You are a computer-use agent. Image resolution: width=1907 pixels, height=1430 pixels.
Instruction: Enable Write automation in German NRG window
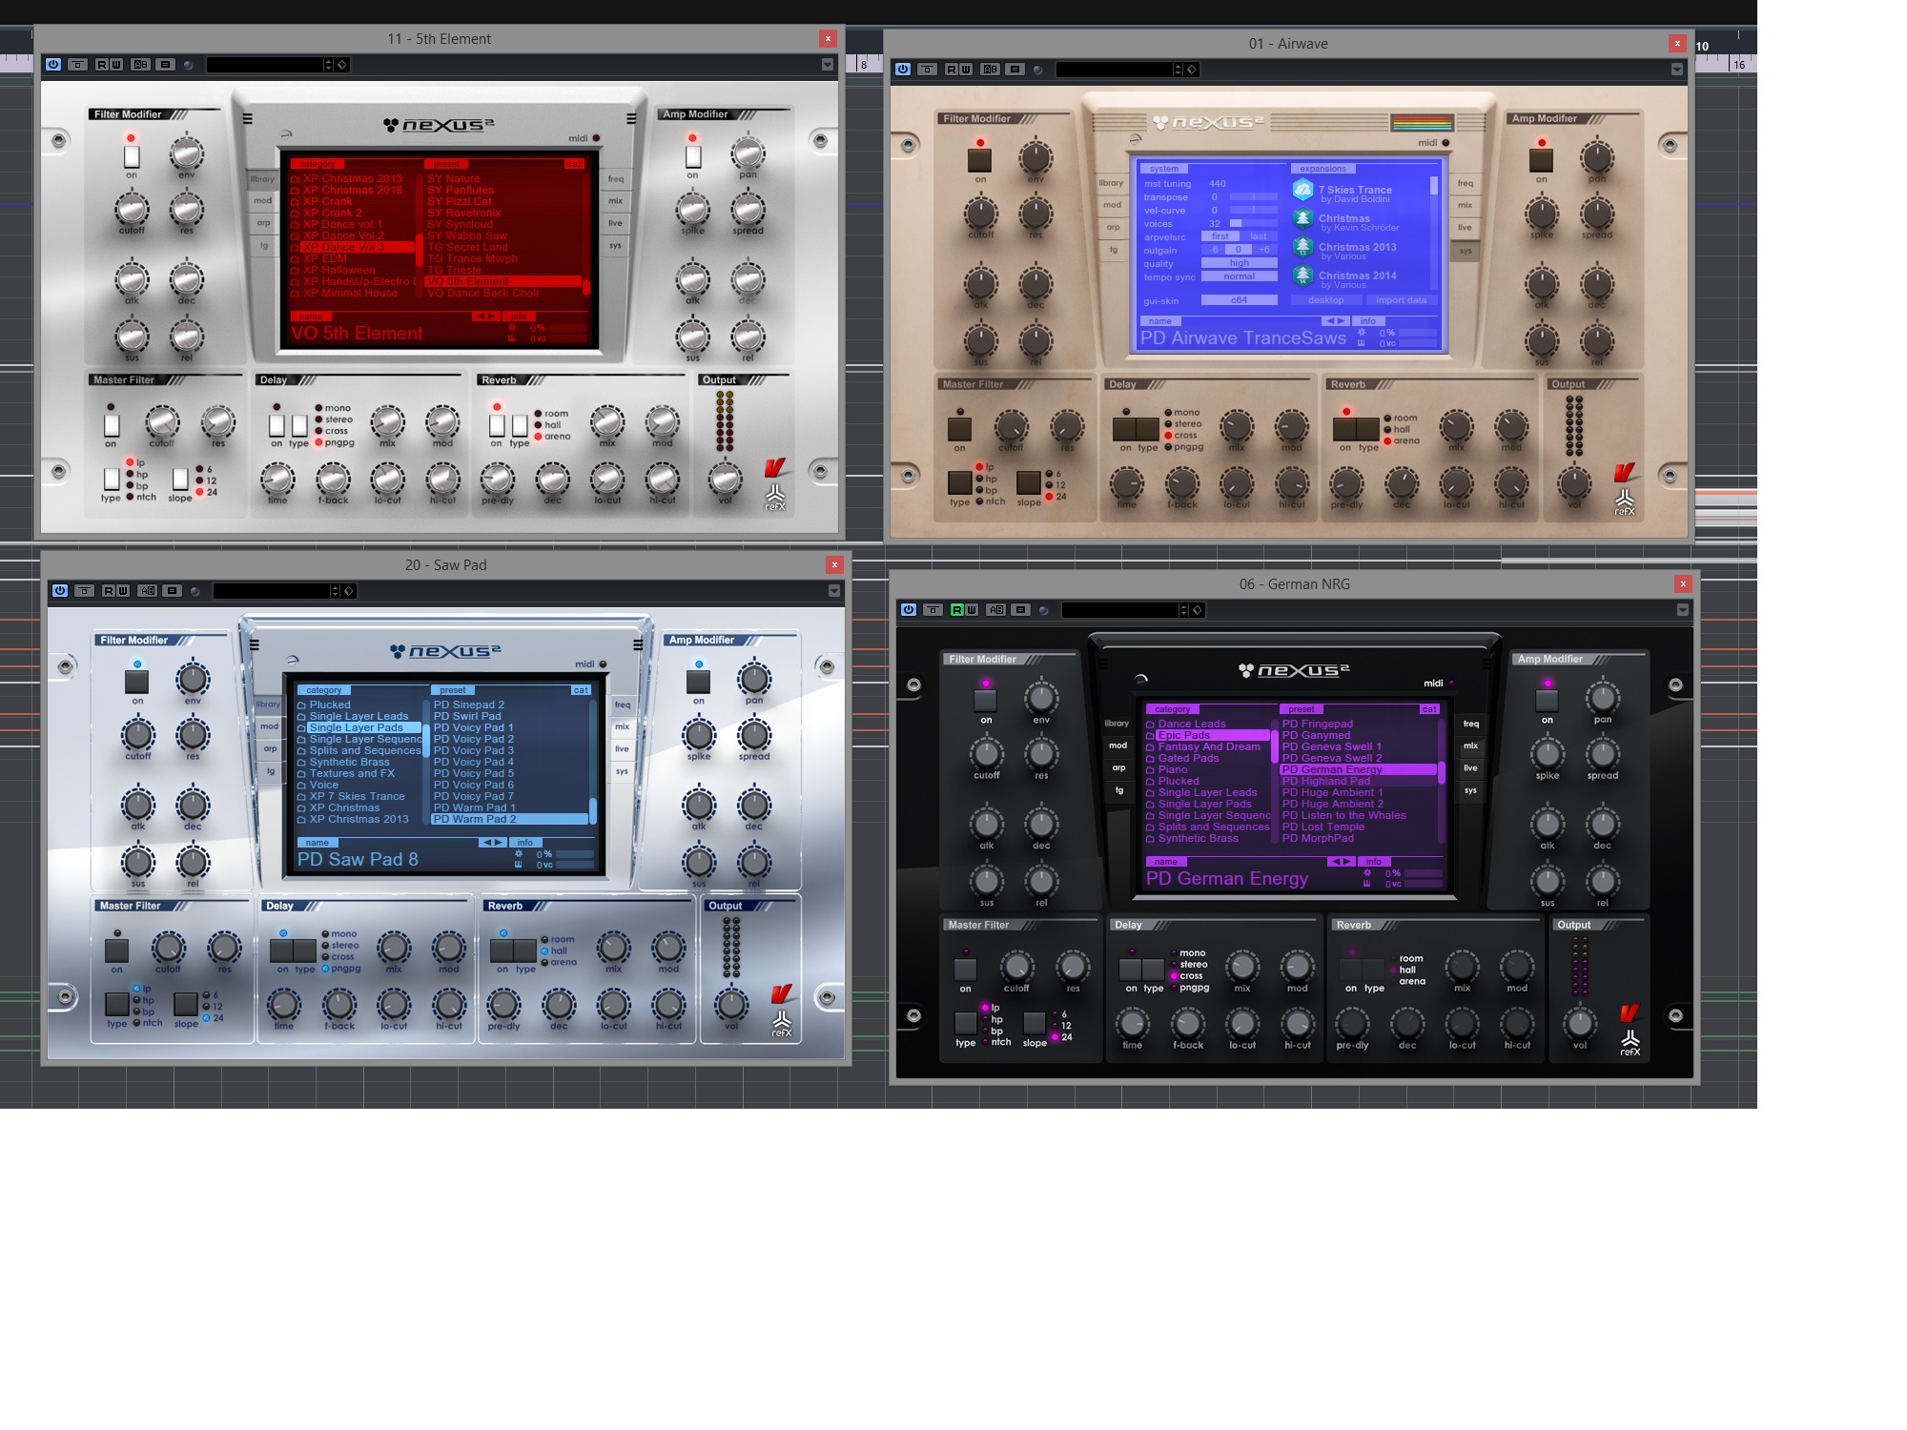(972, 610)
